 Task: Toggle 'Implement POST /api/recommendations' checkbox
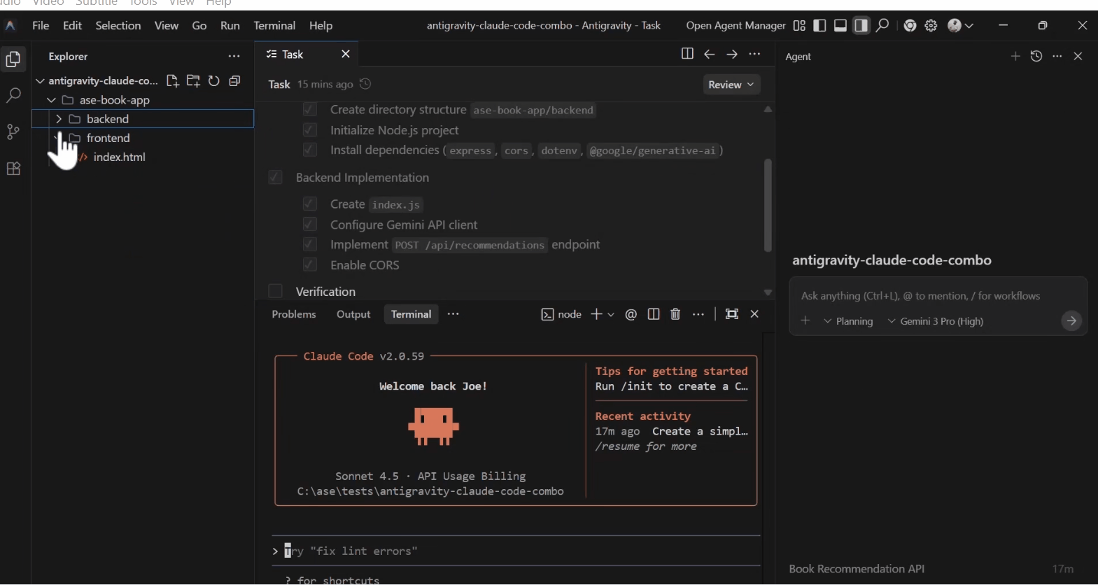[310, 244]
